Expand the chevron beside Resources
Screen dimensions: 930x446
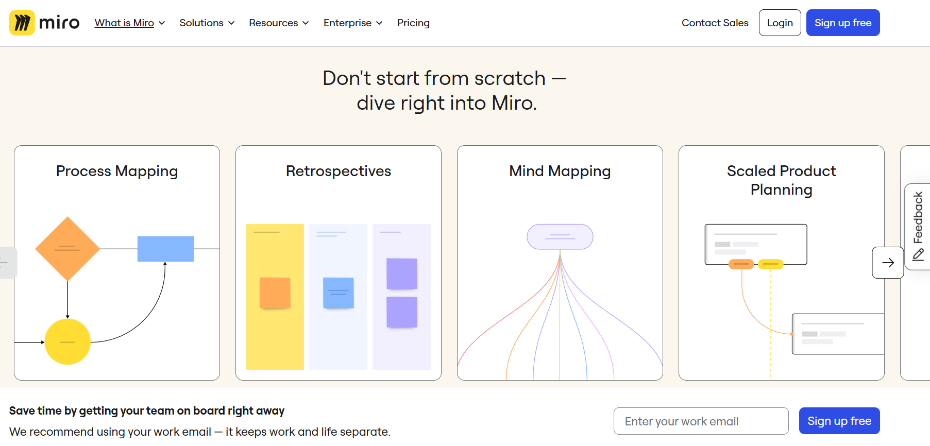(306, 23)
